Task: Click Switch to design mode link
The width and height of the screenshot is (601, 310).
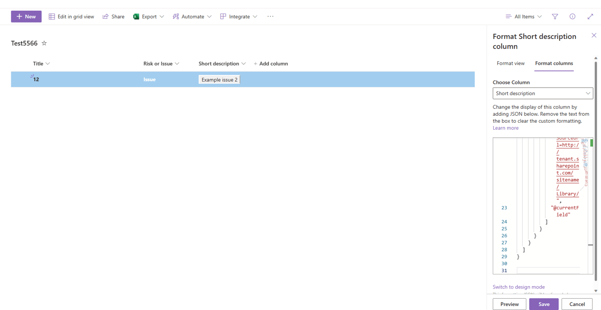Action: coord(519,287)
